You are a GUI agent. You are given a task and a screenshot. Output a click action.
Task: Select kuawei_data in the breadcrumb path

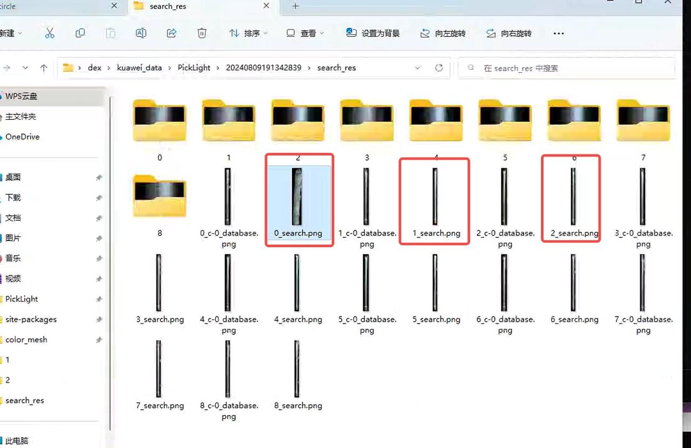pos(139,68)
